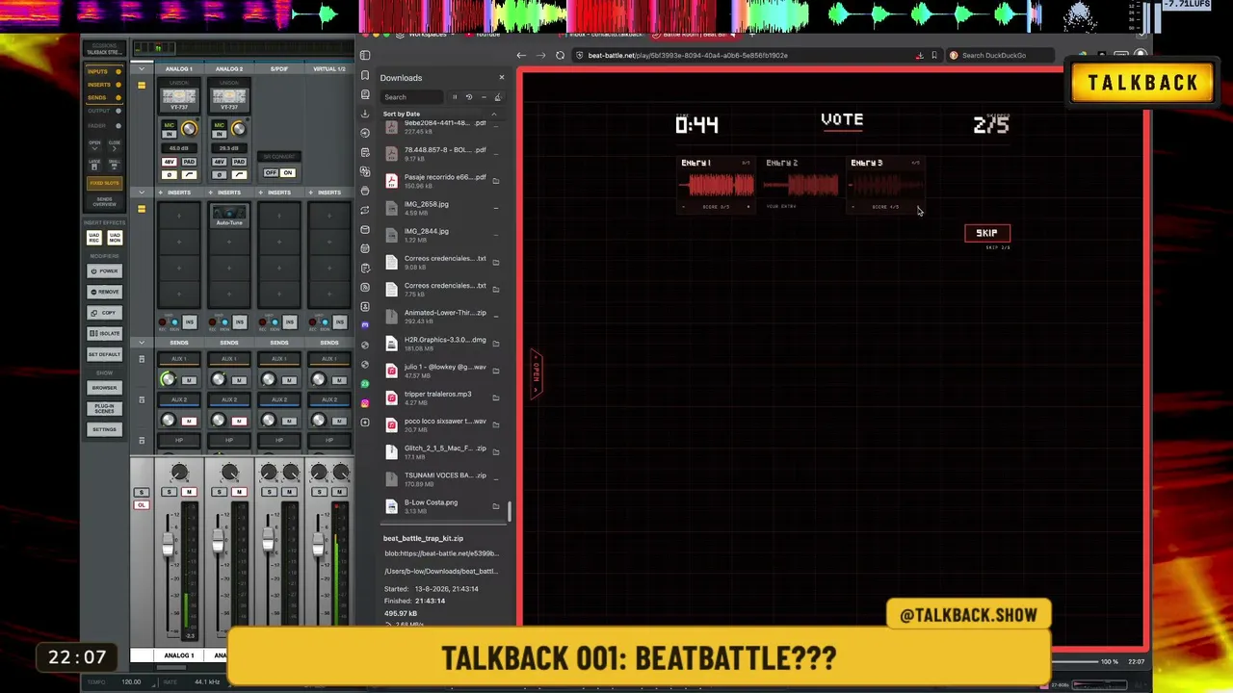Toggle 48V phantom power on Analog 1
Image resolution: width=1233 pixels, height=693 pixels.
(x=170, y=162)
